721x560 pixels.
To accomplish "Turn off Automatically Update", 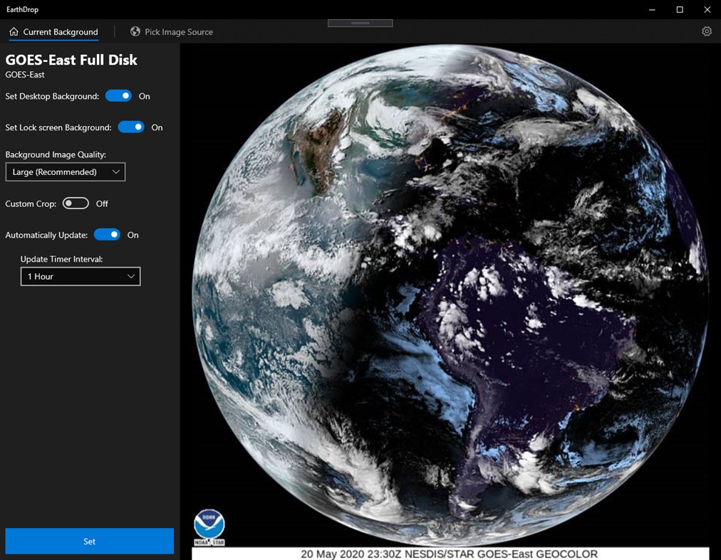I will 107,234.
